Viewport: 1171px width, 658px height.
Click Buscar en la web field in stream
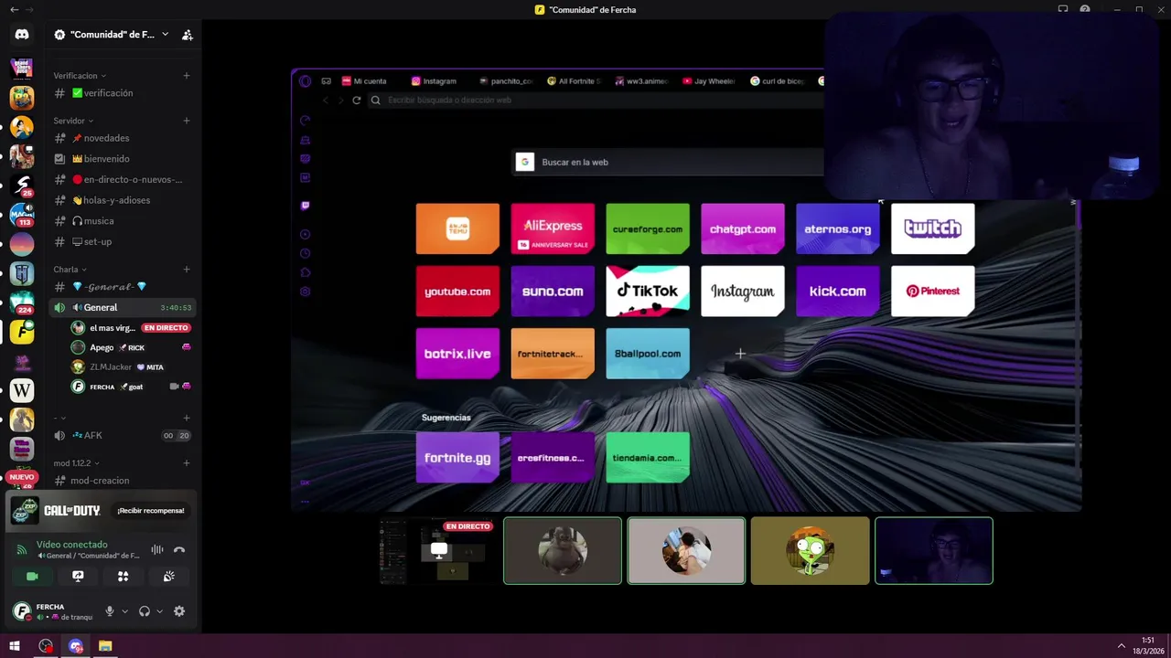pyautogui.click(x=668, y=162)
